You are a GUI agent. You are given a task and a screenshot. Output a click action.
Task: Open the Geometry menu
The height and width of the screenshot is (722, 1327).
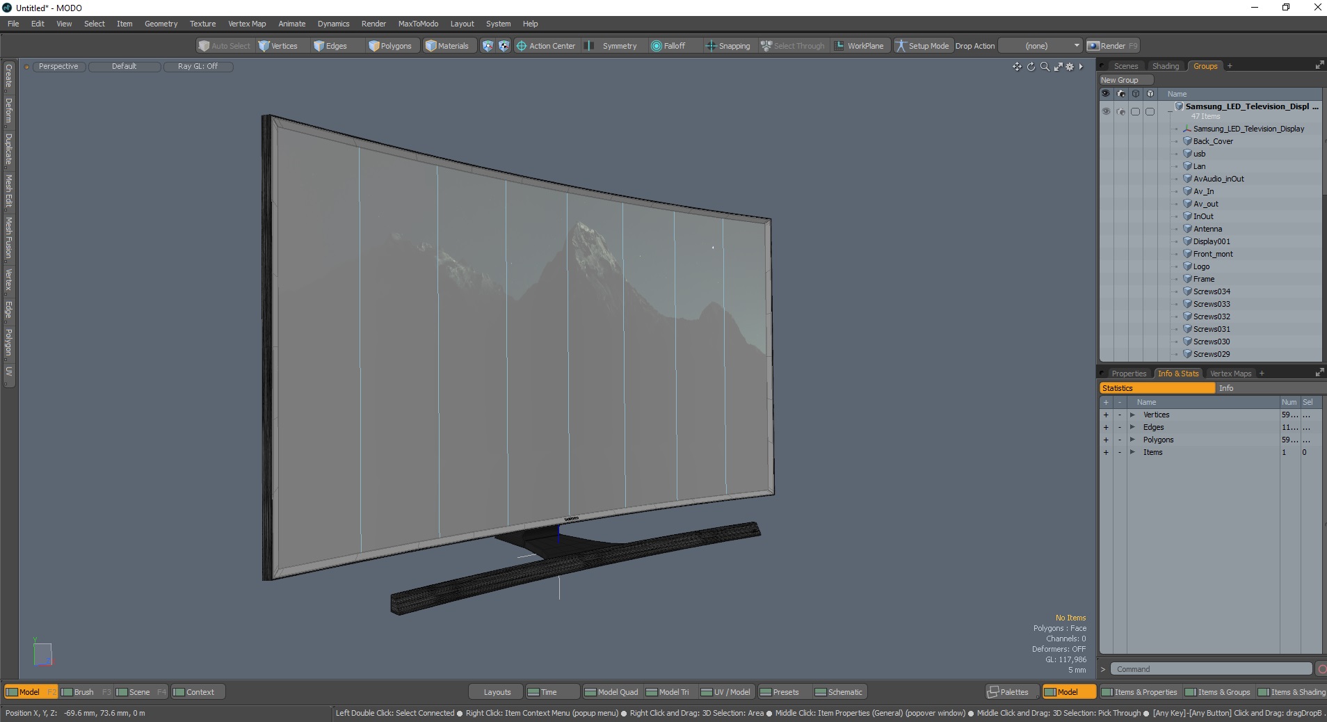coord(161,24)
